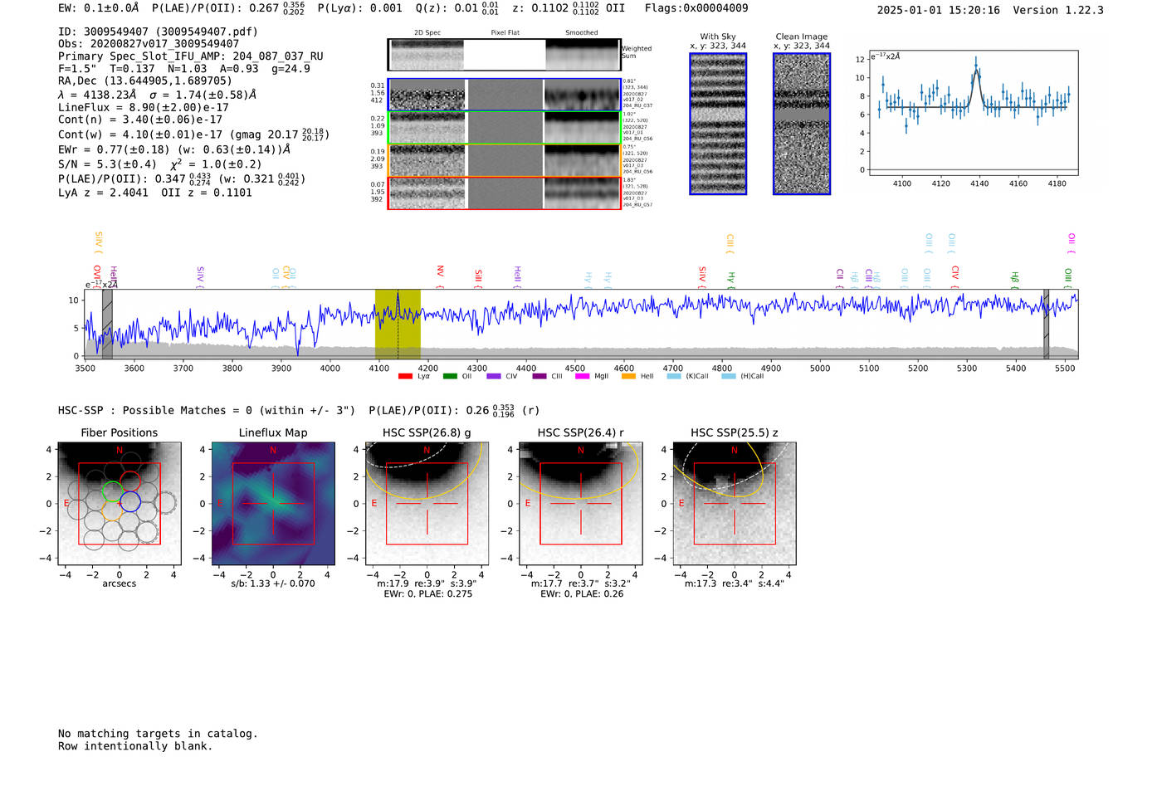1162x791 pixels.
Task: Click the orange fiber circle in Fiber Positions
Action: pos(113,512)
